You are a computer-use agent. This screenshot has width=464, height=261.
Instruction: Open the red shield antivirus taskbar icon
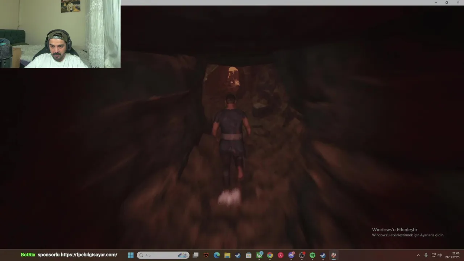(x=206, y=255)
